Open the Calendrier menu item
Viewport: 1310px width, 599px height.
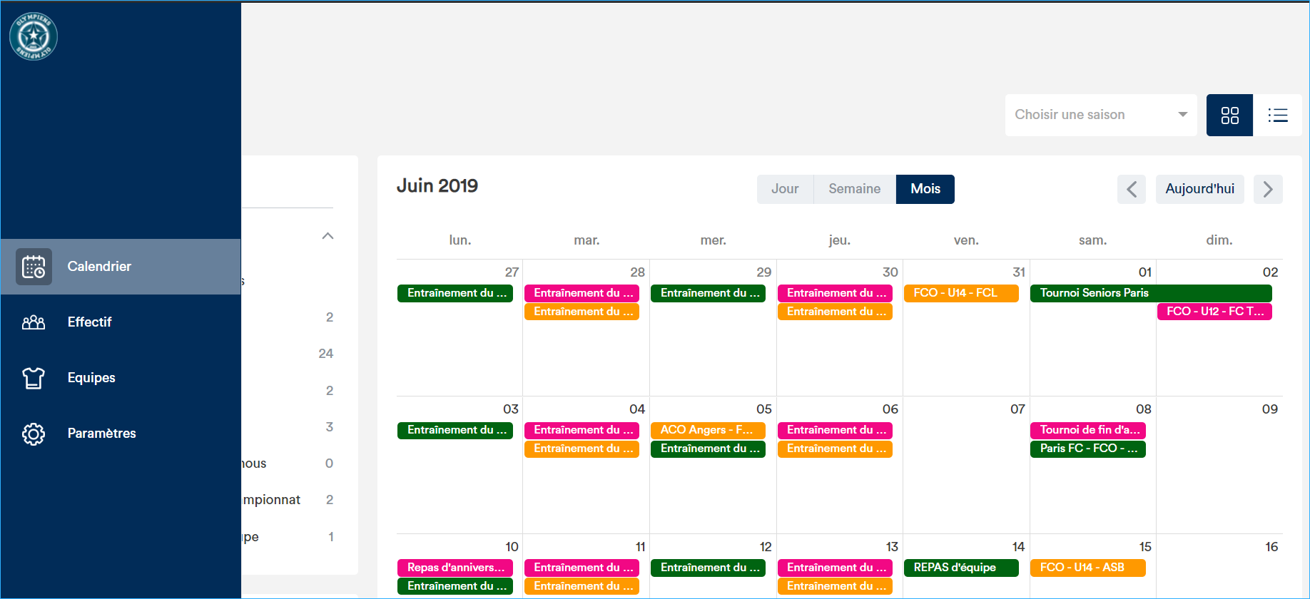click(121, 267)
